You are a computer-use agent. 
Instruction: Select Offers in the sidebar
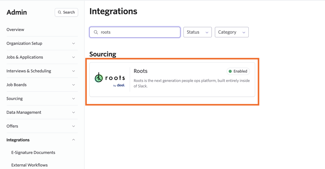point(12,126)
